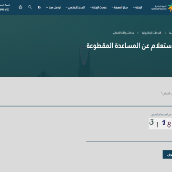
Task: Click the dark blue عرض submit button
Action: coord(167,154)
